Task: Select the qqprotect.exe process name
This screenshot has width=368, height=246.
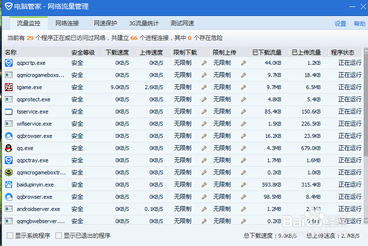Action: pyautogui.click(x=34, y=99)
